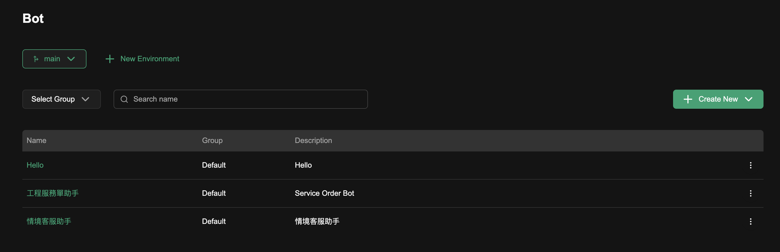
Task: Click the plus icon beside New Environment
Action: click(x=110, y=59)
